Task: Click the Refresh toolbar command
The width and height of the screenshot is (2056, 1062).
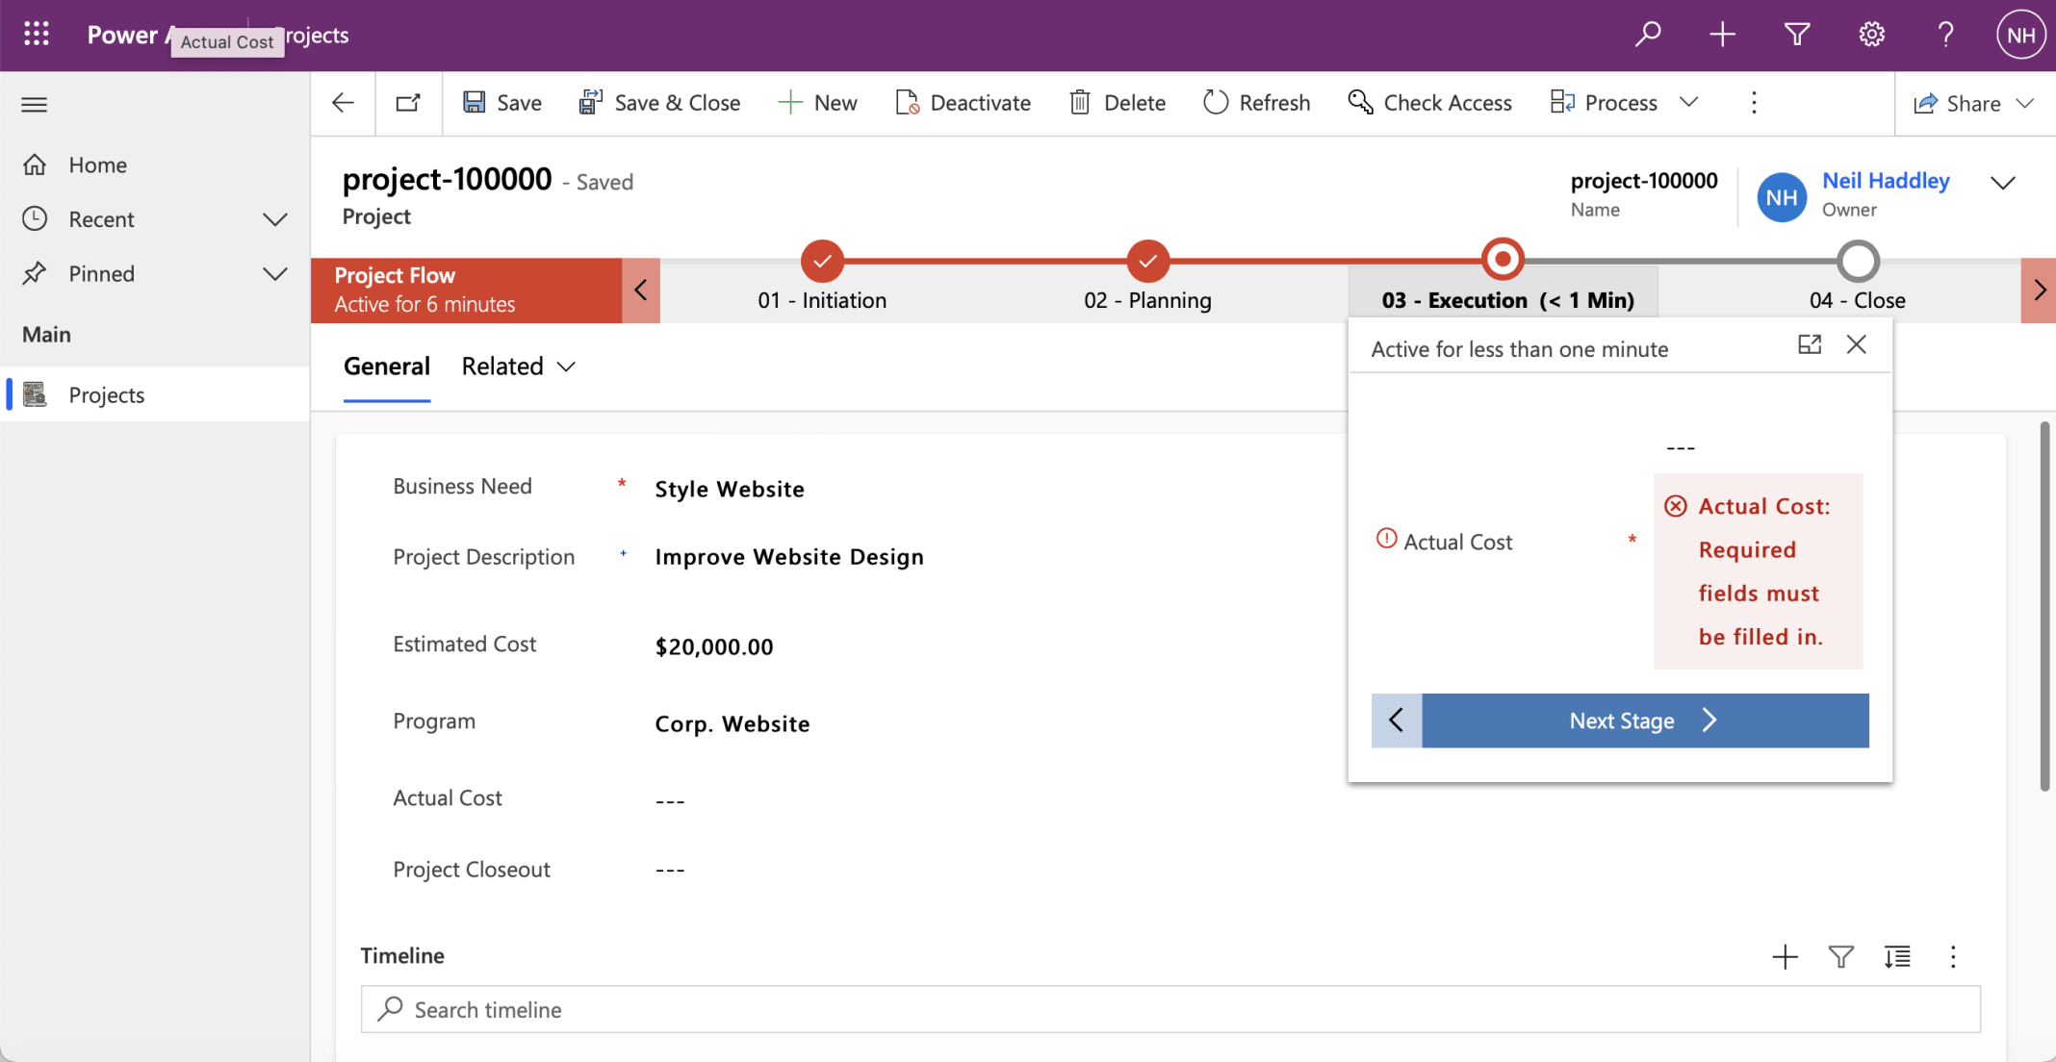Action: coord(1256,103)
